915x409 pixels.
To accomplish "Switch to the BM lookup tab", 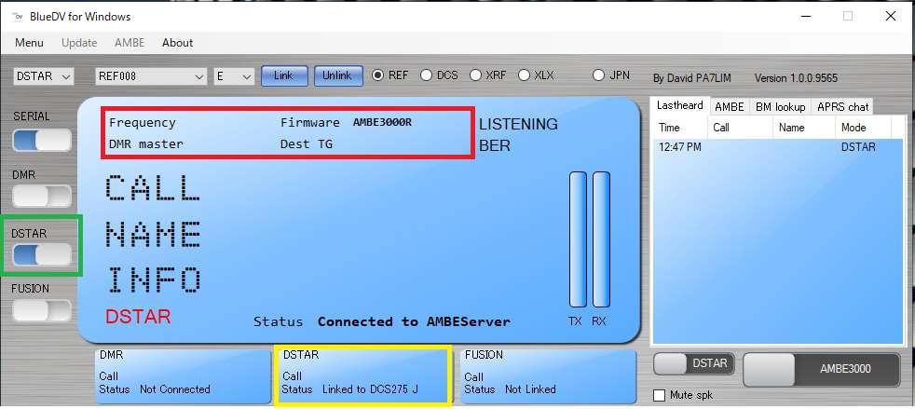I will tap(781, 107).
